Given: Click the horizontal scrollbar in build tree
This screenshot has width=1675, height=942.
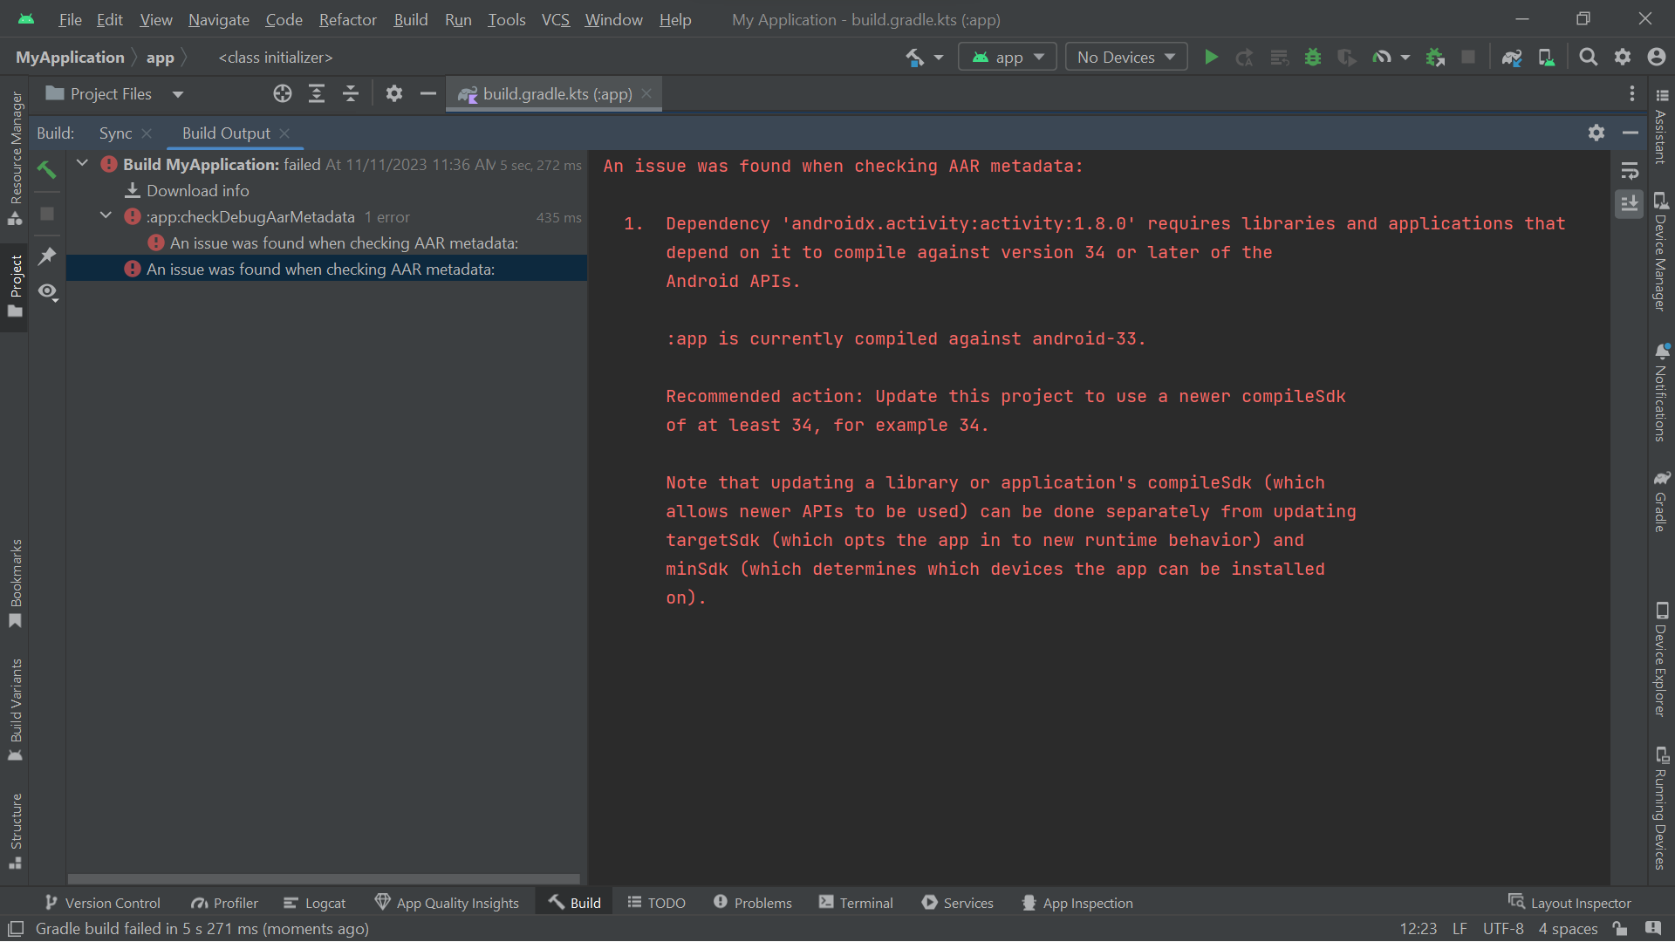Looking at the screenshot, I should click(x=324, y=879).
